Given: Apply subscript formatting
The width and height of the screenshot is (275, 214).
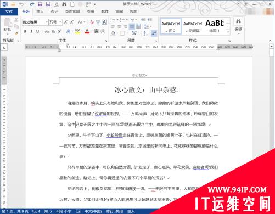Looking at the screenshot, I should point(53,32).
